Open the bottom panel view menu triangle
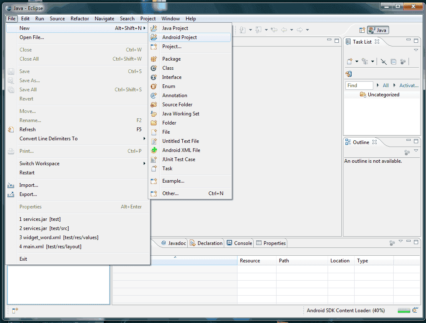Screen dimensions: 426x323 (401, 241)
